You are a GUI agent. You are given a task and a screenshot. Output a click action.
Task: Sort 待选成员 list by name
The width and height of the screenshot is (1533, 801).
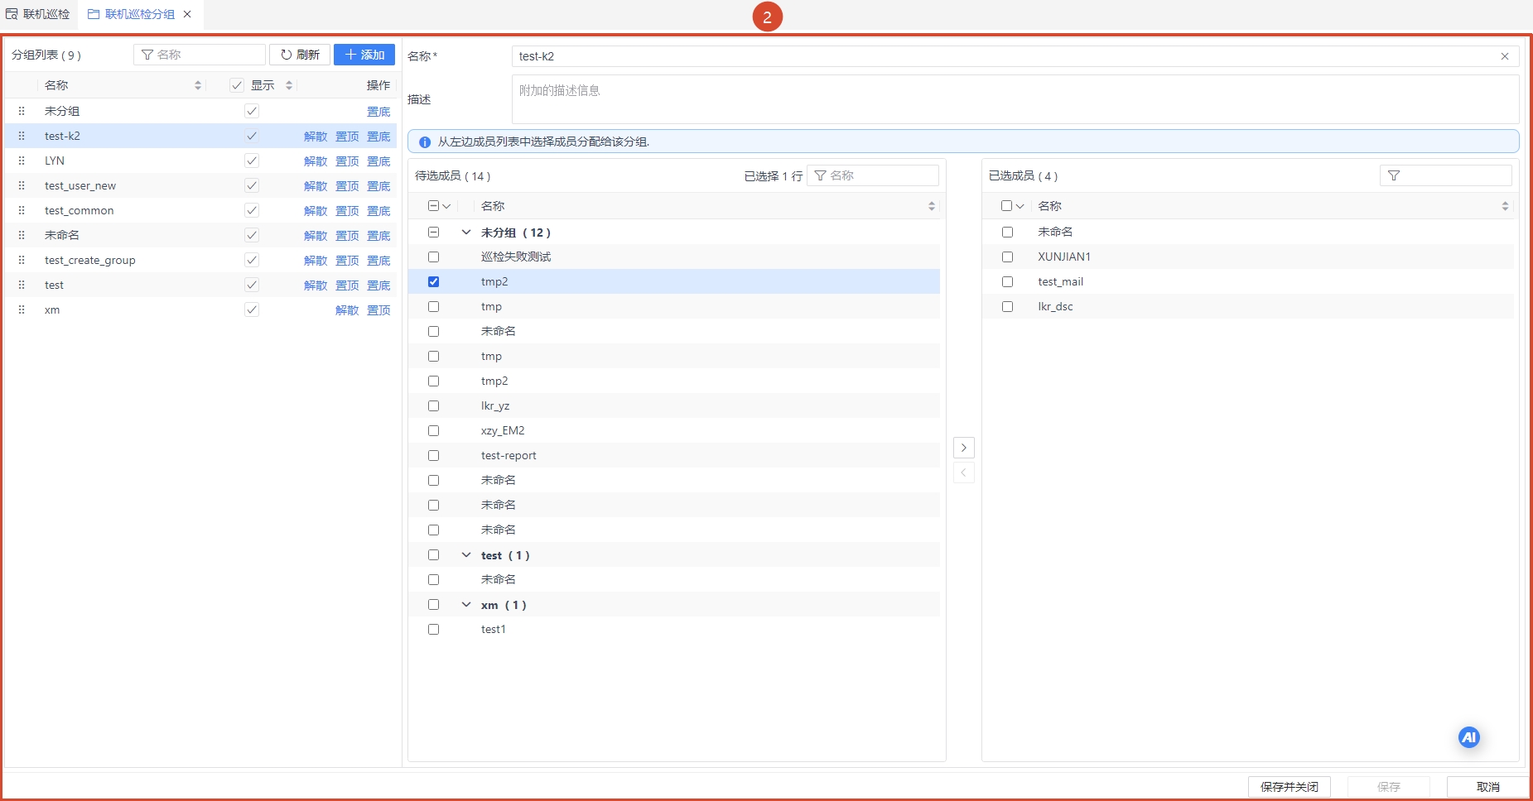pos(932,206)
